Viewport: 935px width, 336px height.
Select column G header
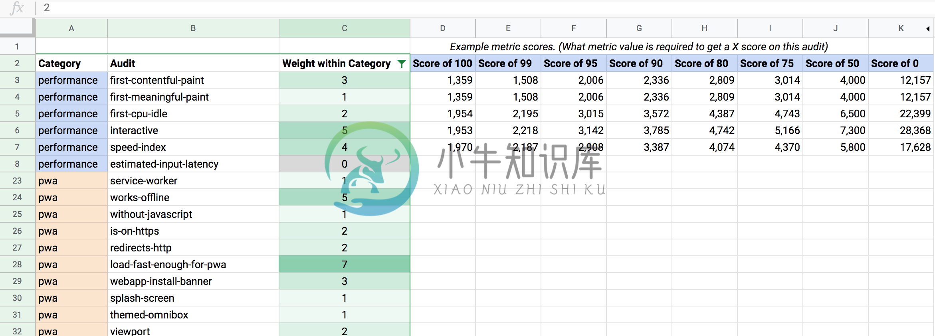pyautogui.click(x=639, y=28)
